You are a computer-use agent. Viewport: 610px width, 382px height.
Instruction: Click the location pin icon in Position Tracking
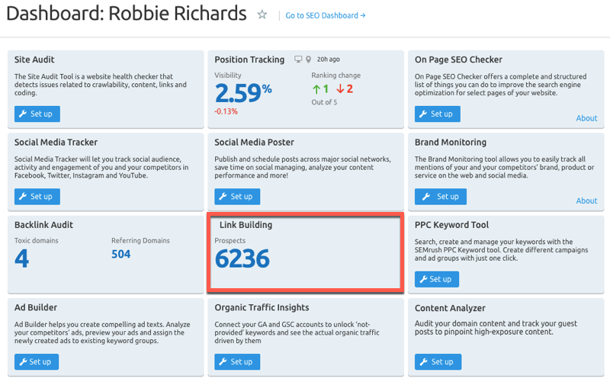click(x=308, y=59)
